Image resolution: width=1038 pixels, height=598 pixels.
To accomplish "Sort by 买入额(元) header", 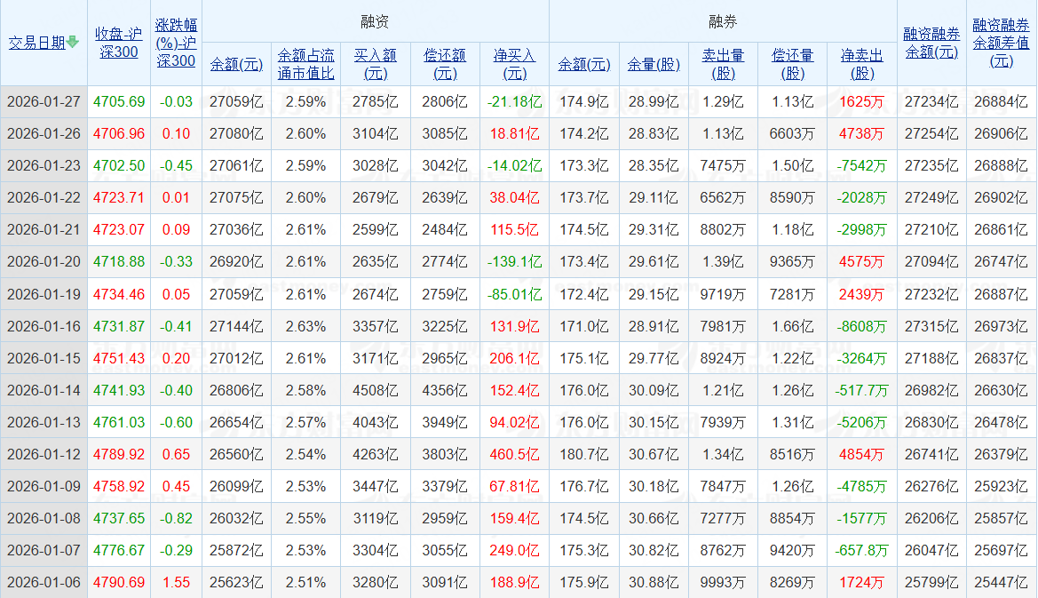I will 376,64.
